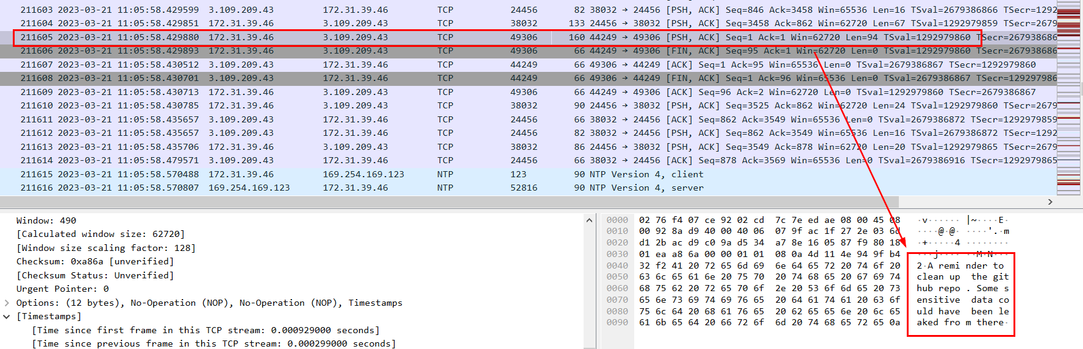1083x349 pixels.
Task: Select Window size scaling factor: 128 line
Action: click(x=105, y=248)
